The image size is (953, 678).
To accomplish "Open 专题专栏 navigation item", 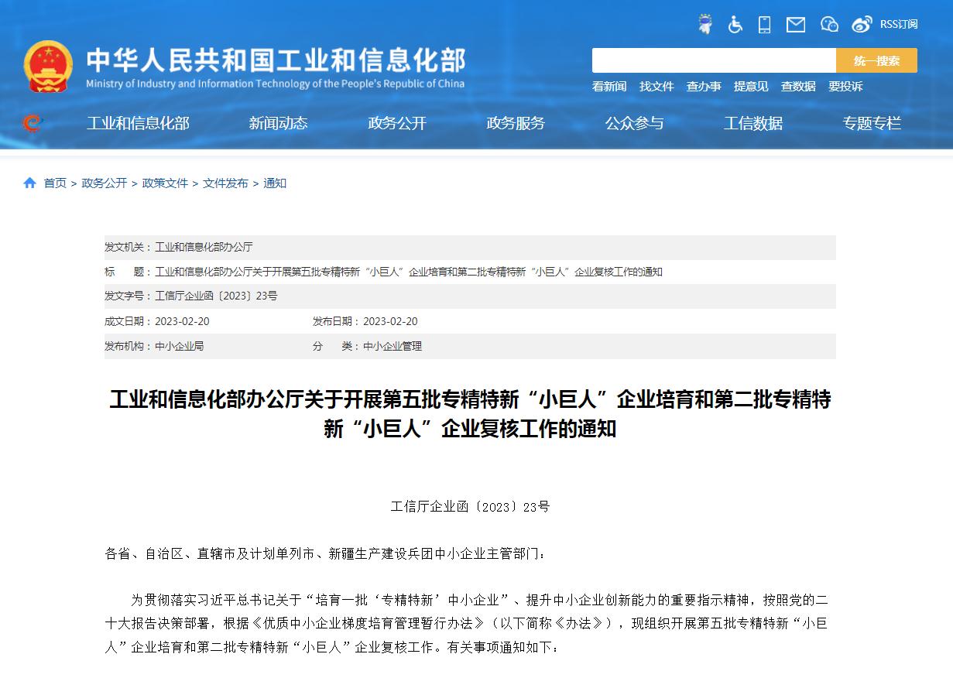I will click(x=872, y=123).
